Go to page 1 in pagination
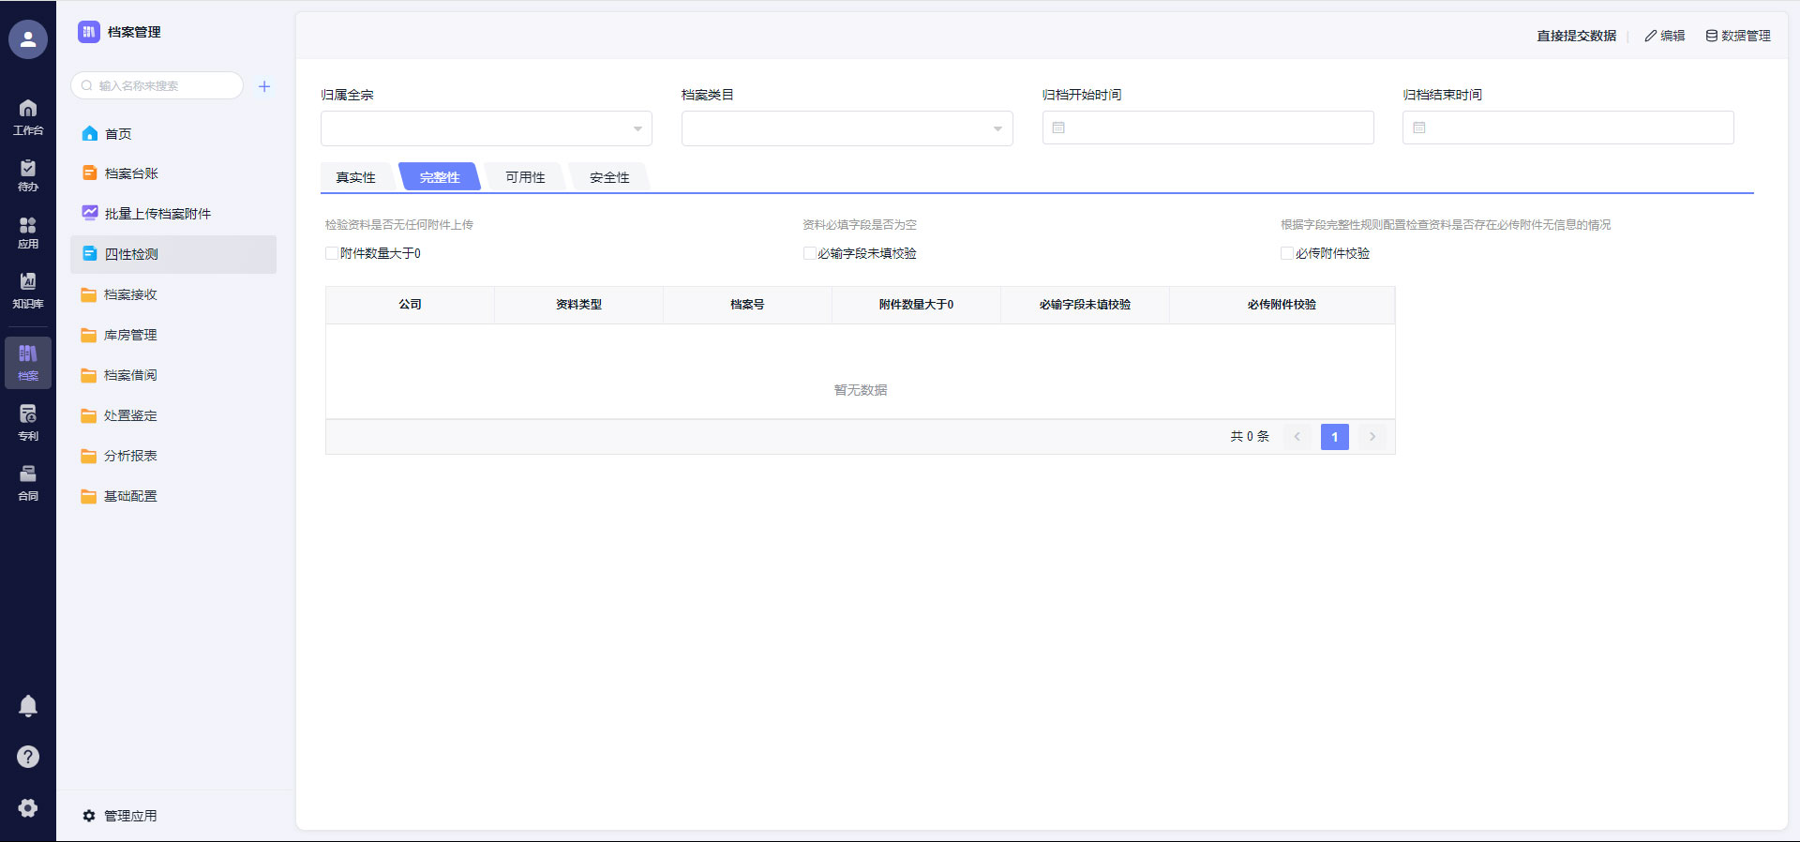Screen dimensions: 1800x842 coord(1334,437)
